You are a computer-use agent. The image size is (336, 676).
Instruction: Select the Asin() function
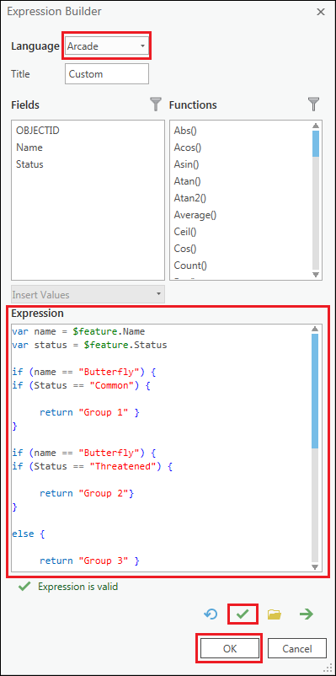point(186,164)
